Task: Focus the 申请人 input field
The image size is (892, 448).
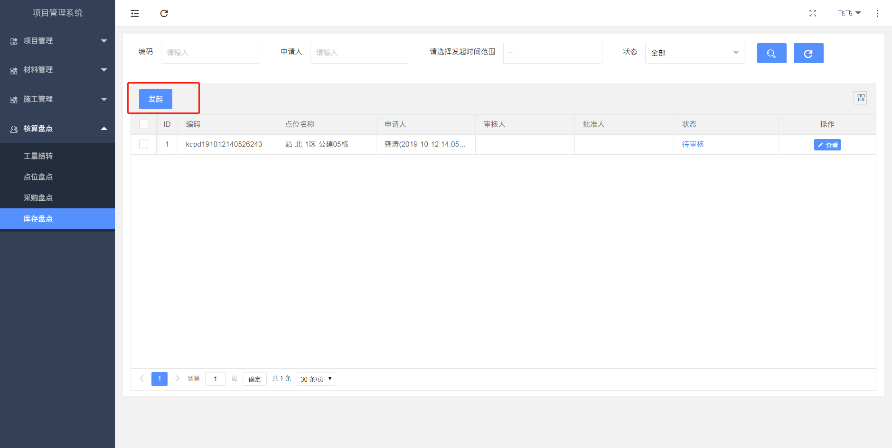Action: [359, 53]
